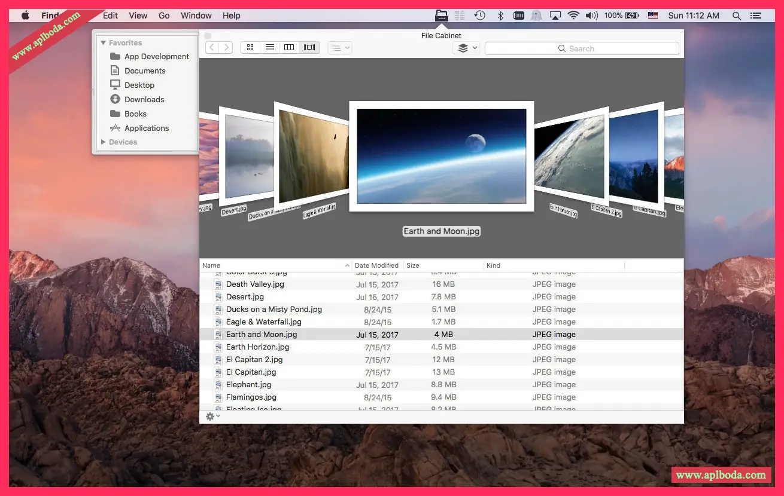Switch to icon grid view
The width and height of the screenshot is (784, 496).
coord(250,48)
